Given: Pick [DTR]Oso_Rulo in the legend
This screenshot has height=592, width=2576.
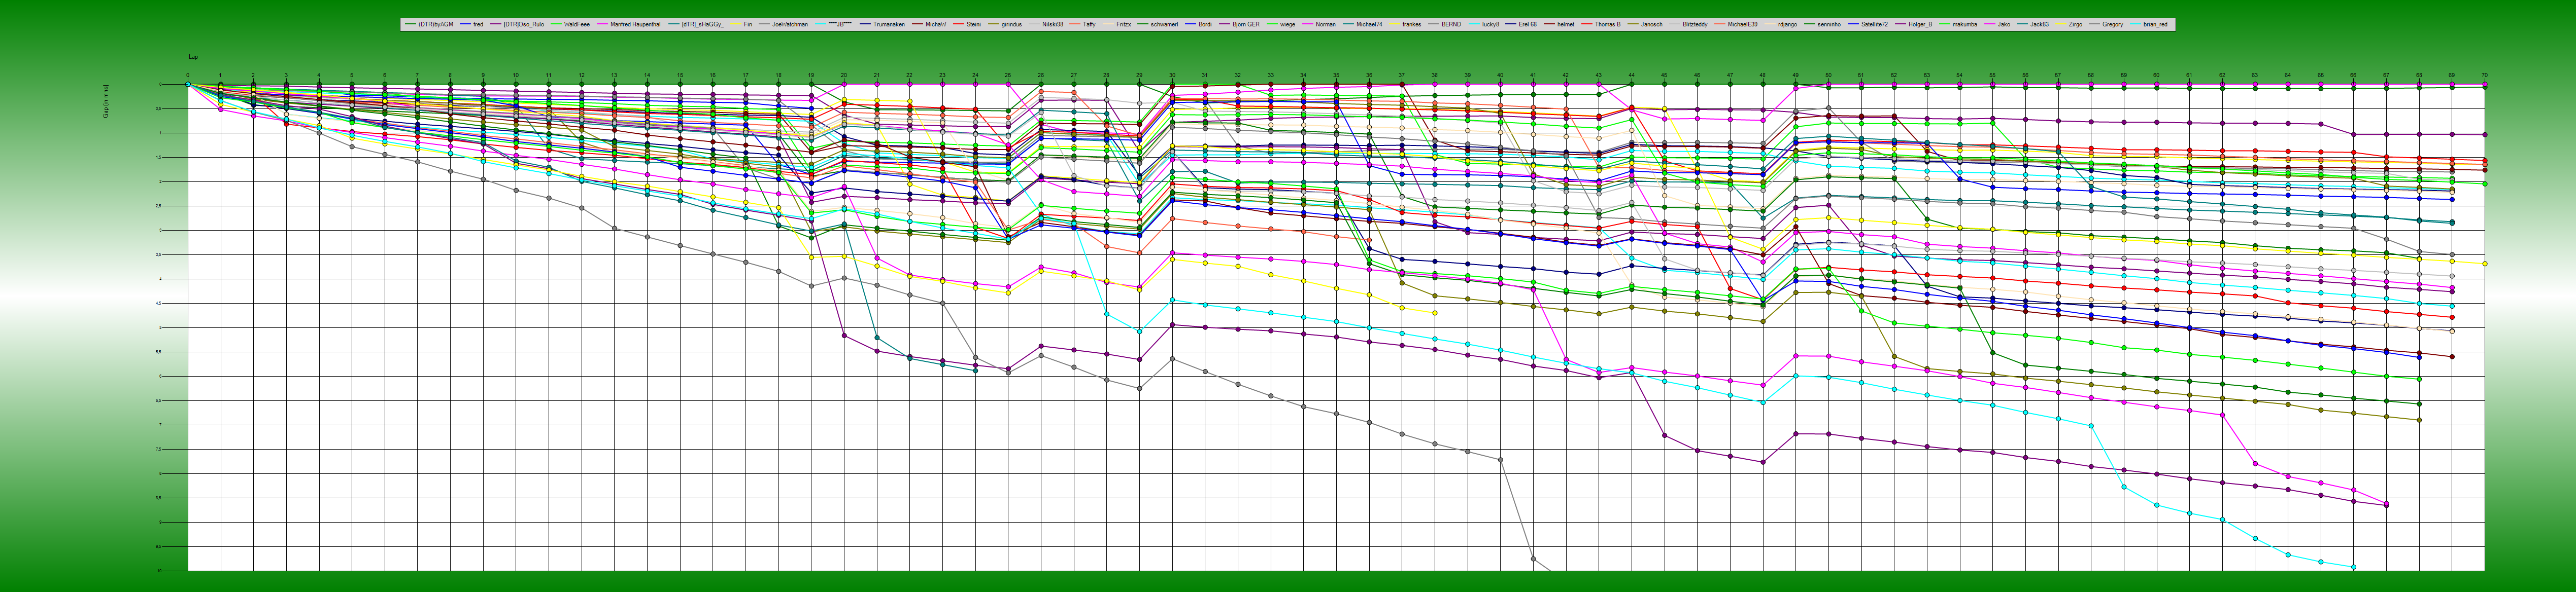Looking at the screenshot, I should pyautogui.click(x=524, y=24).
